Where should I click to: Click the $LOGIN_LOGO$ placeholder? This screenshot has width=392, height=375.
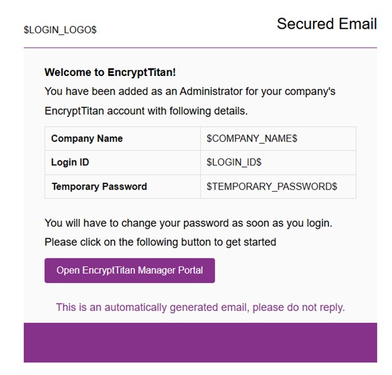click(60, 30)
